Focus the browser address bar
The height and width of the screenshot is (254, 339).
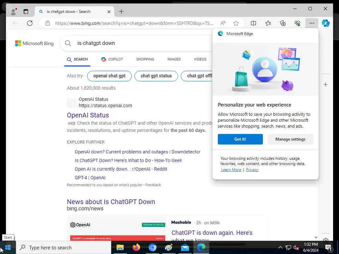click(134, 23)
